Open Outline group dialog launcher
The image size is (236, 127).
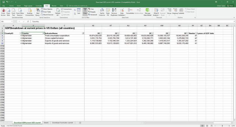(x=195, y=18)
